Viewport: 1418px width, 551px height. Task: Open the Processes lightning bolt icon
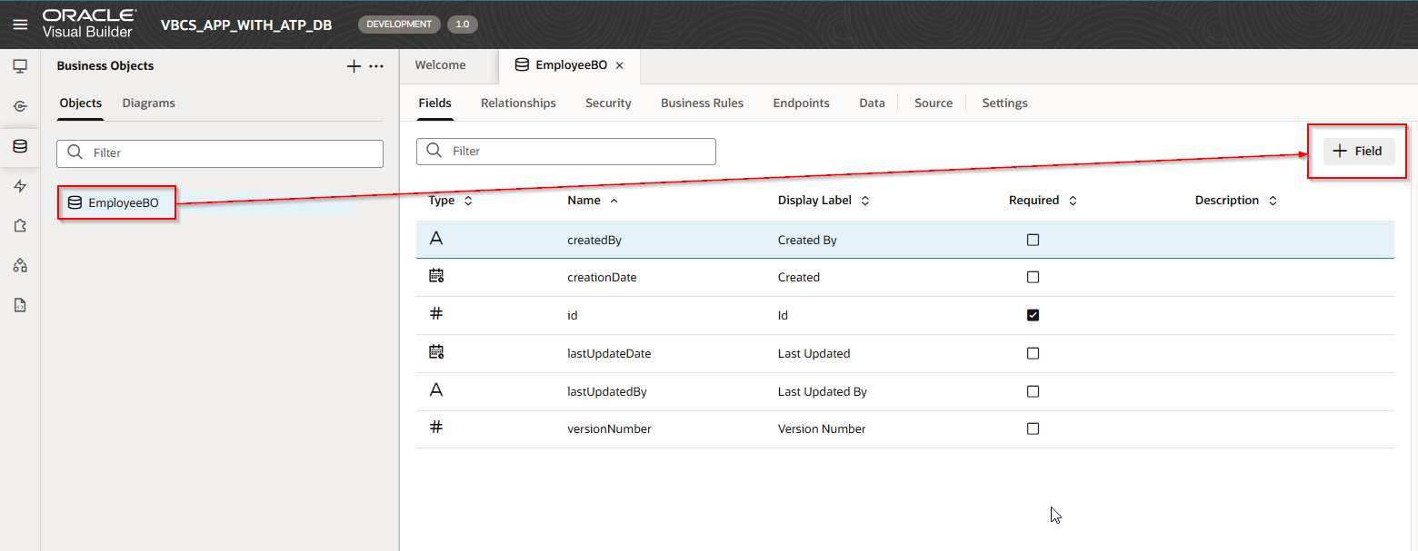pyautogui.click(x=20, y=186)
